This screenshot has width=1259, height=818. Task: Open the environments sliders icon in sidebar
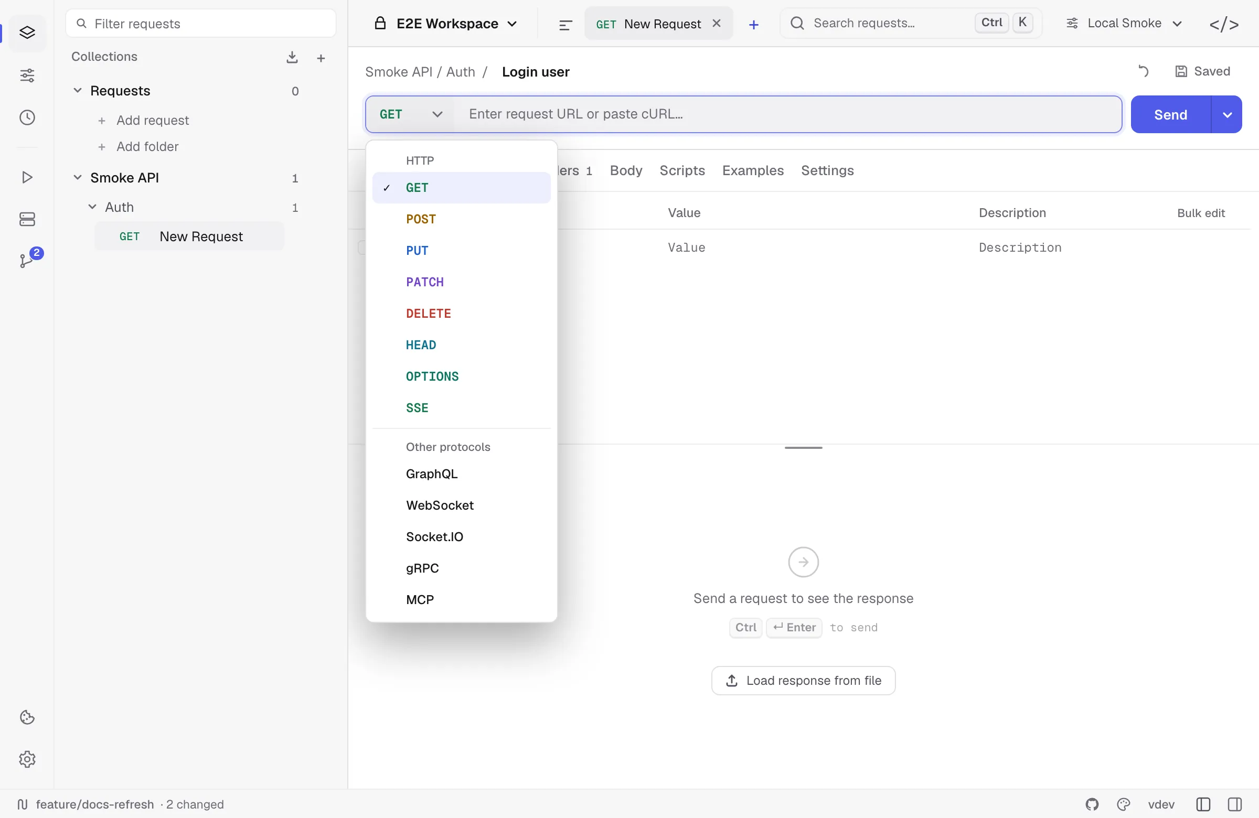click(27, 76)
